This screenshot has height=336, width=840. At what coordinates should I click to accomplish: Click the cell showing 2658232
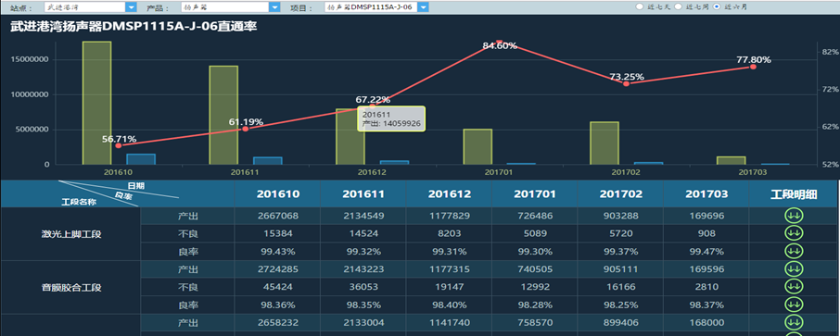(277, 323)
